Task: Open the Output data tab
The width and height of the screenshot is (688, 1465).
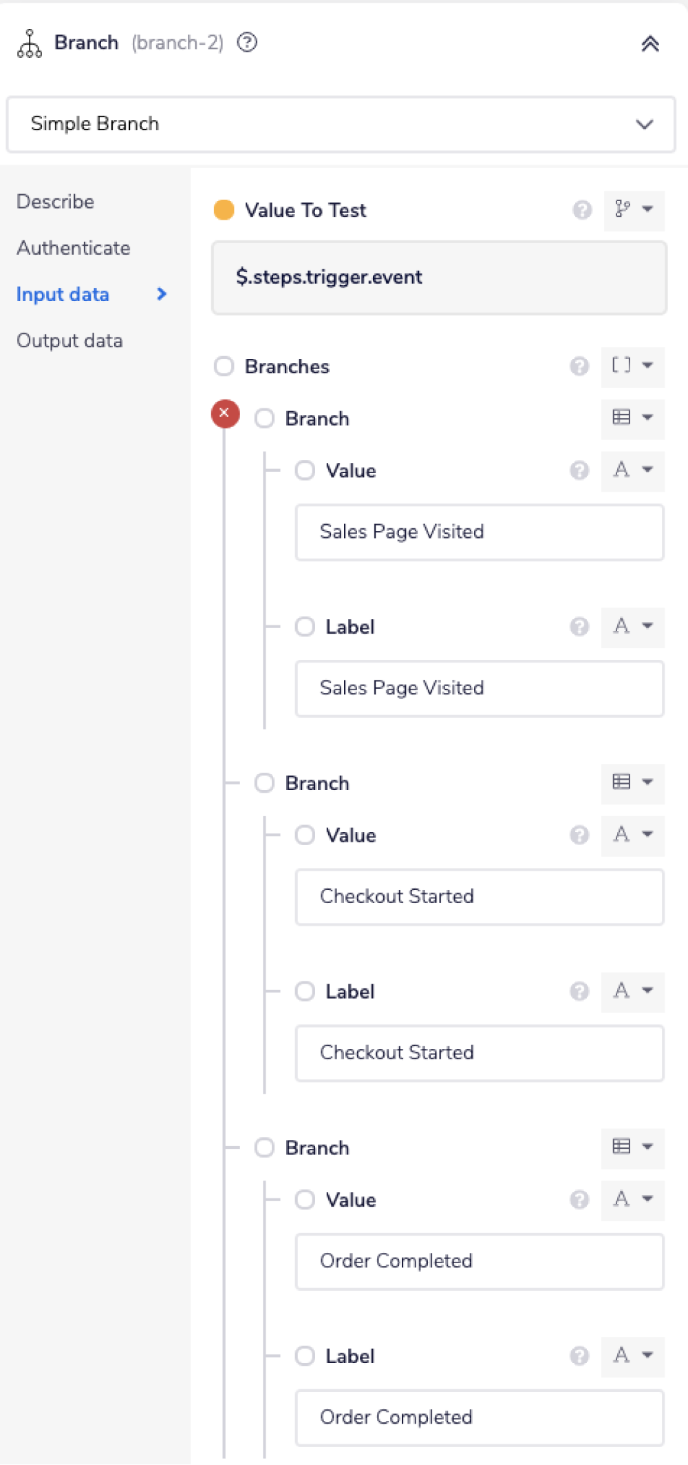Action: 69,341
